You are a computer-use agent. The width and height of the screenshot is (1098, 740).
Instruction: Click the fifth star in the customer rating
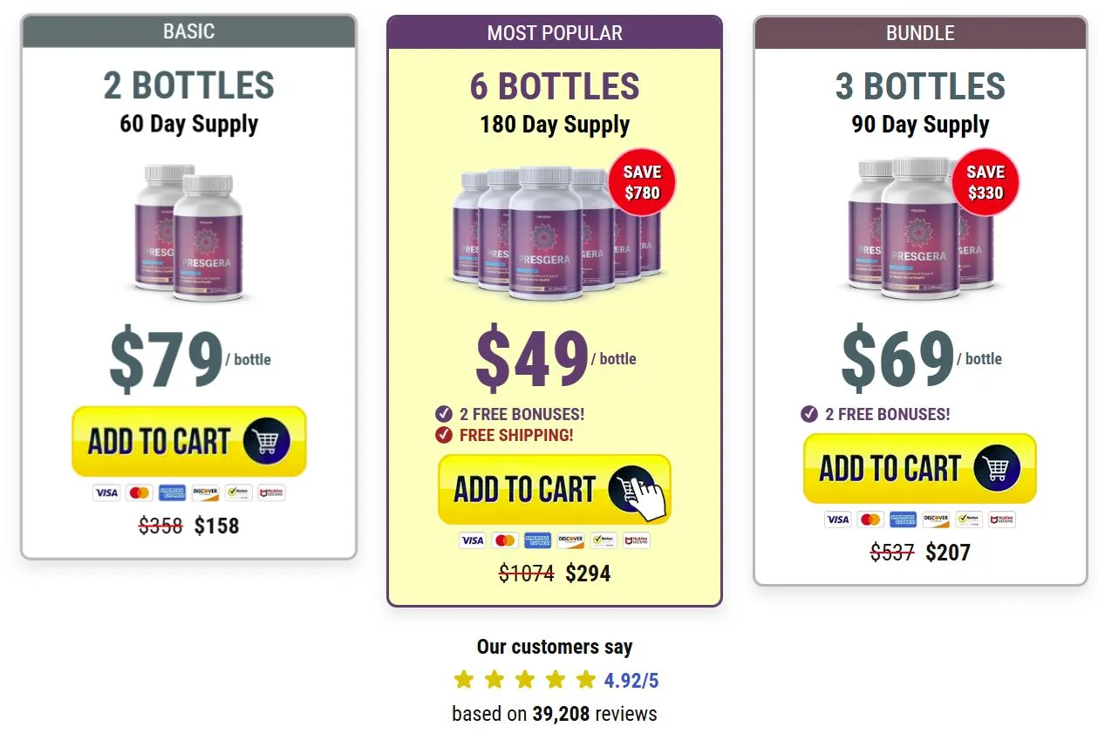point(586,679)
